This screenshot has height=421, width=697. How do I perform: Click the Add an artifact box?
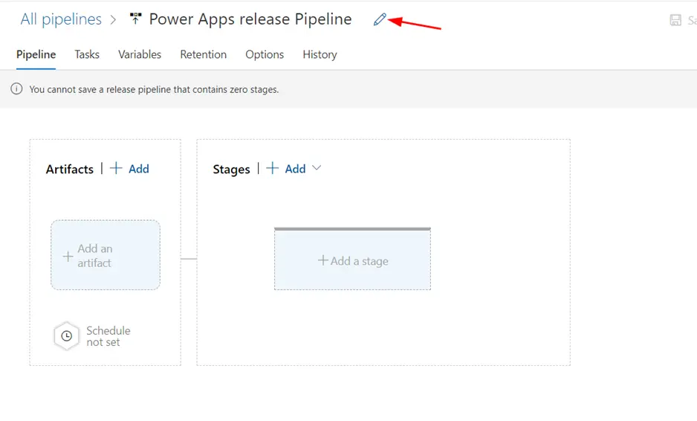click(x=106, y=255)
